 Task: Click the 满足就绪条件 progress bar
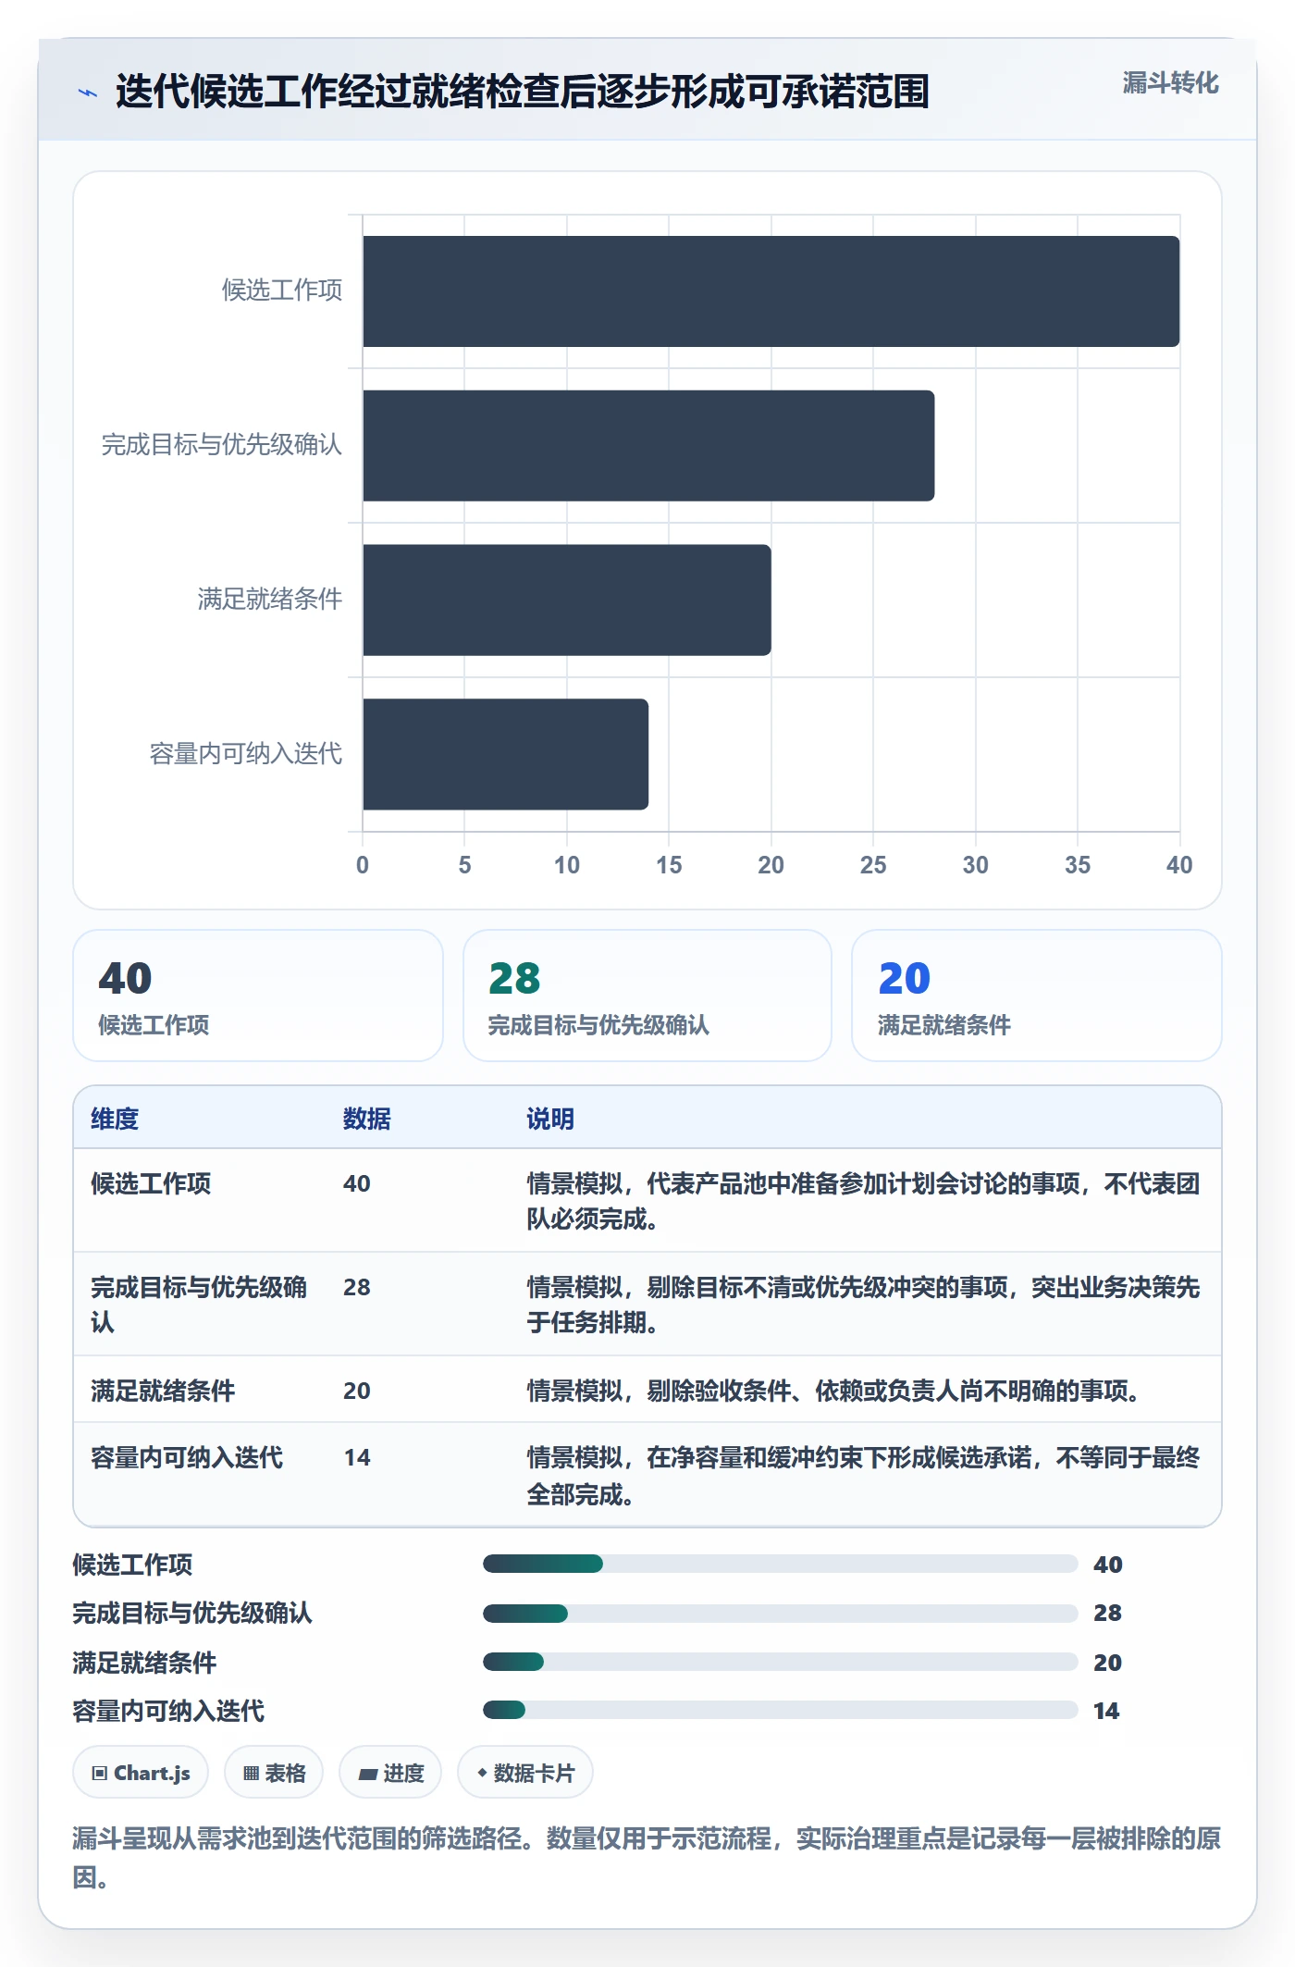pos(781,1662)
